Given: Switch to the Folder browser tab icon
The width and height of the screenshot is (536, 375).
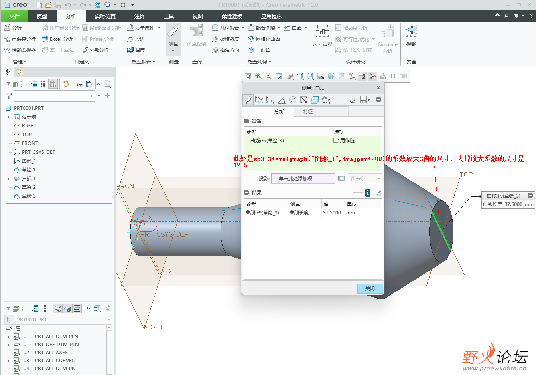Looking at the screenshot, I should (x=20, y=72).
